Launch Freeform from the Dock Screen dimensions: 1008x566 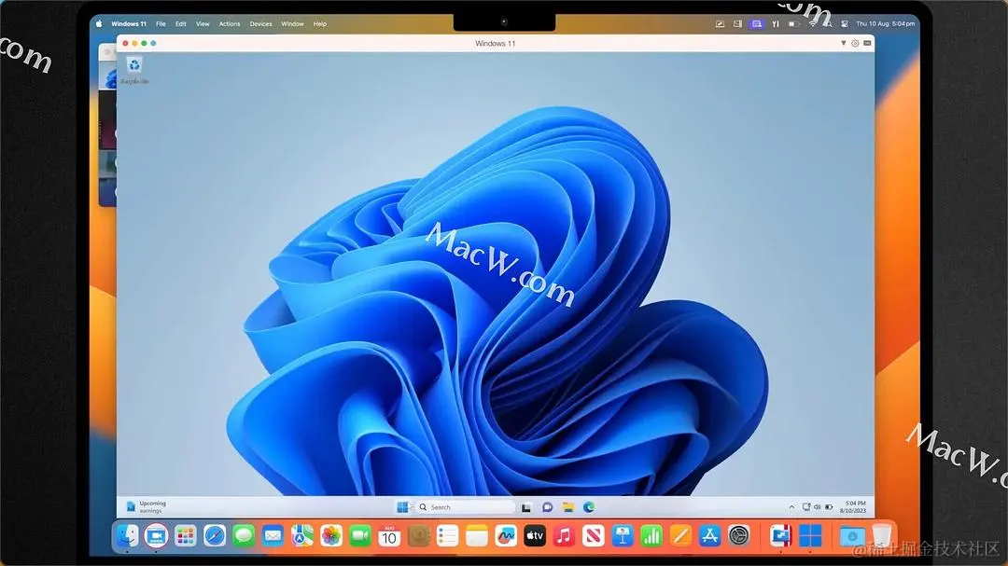coord(506,535)
